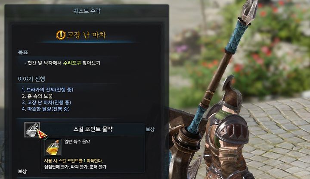The width and height of the screenshot is (310, 179).
Task: Select the reward item icon with count 2
Action: (x=32, y=130)
